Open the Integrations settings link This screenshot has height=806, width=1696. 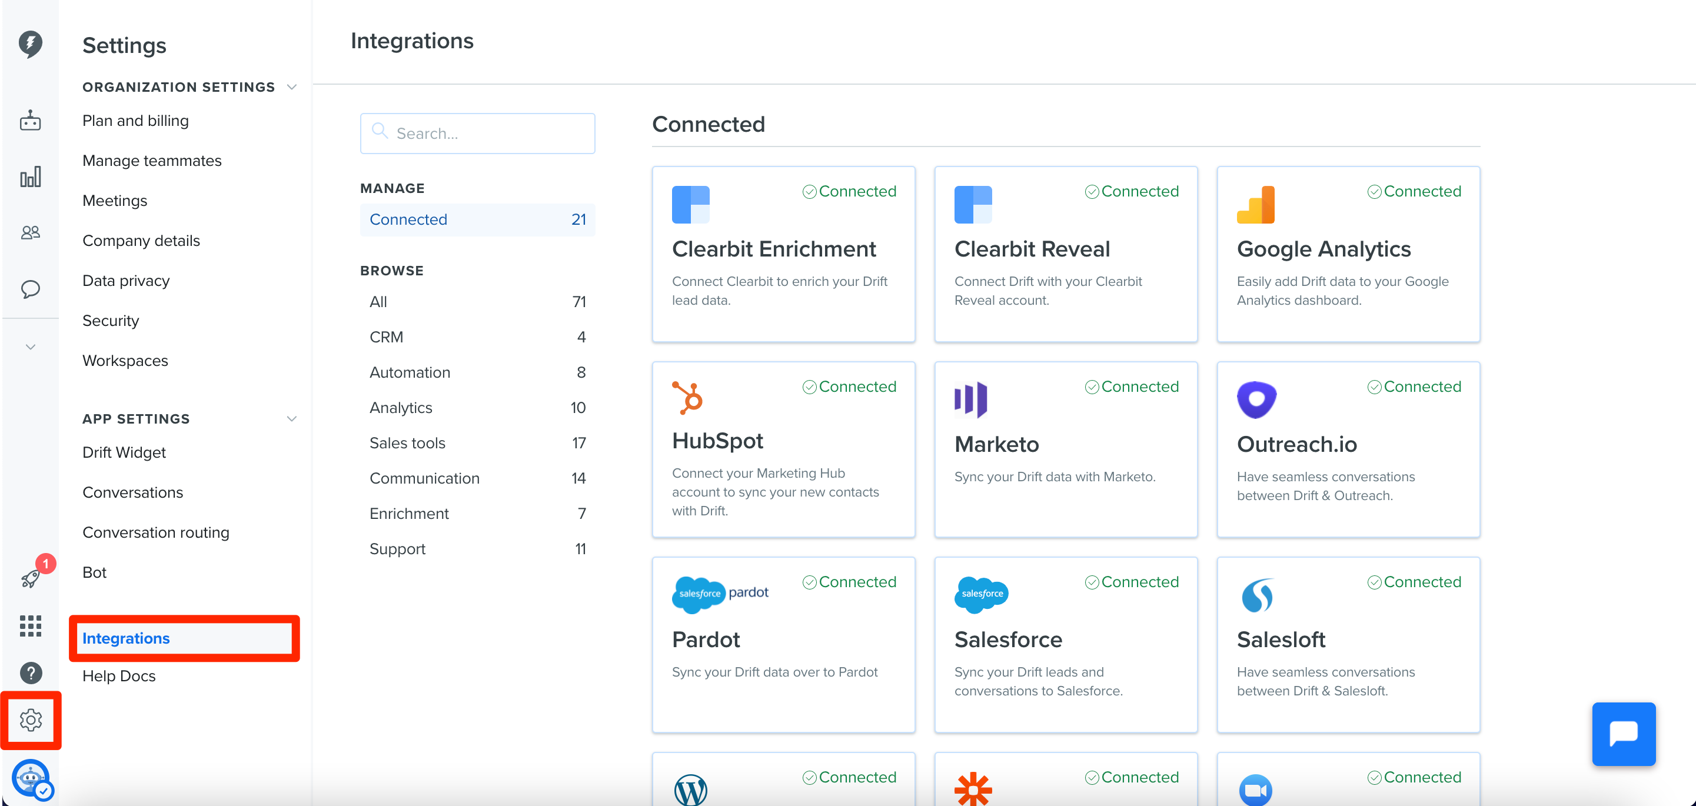[126, 638]
